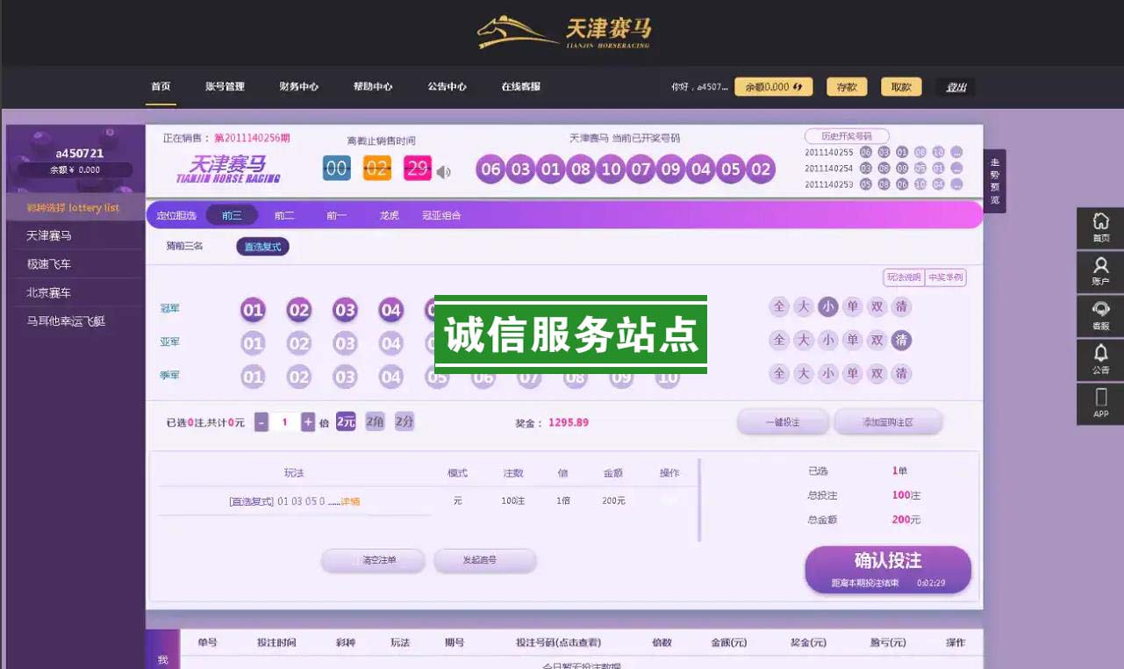Click the Tianjin Horseracing logo at top
This screenshot has height=669, width=1124.
click(563, 32)
